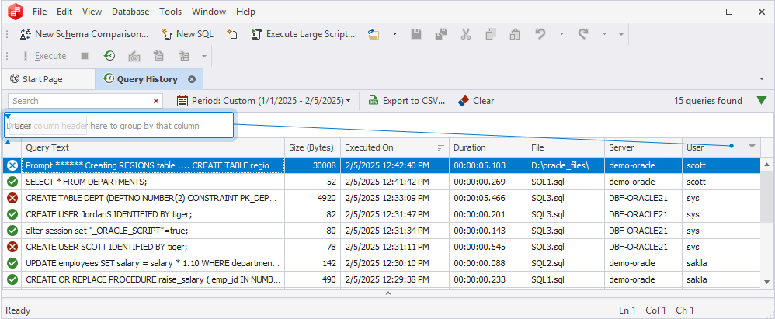Open a New SQL document
The height and width of the screenshot is (319, 775).
click(187, 34)
